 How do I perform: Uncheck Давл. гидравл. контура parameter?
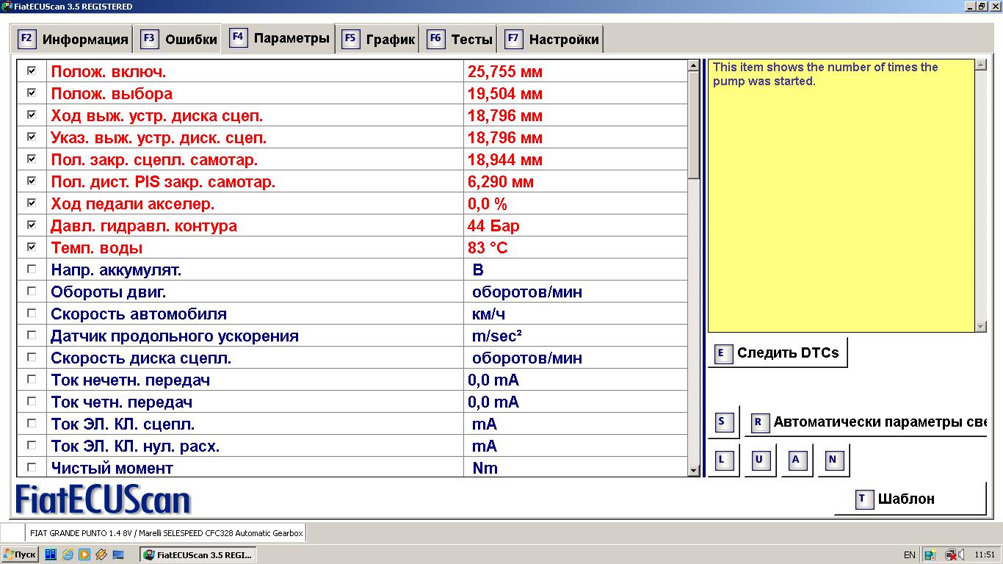coord(32,225)
